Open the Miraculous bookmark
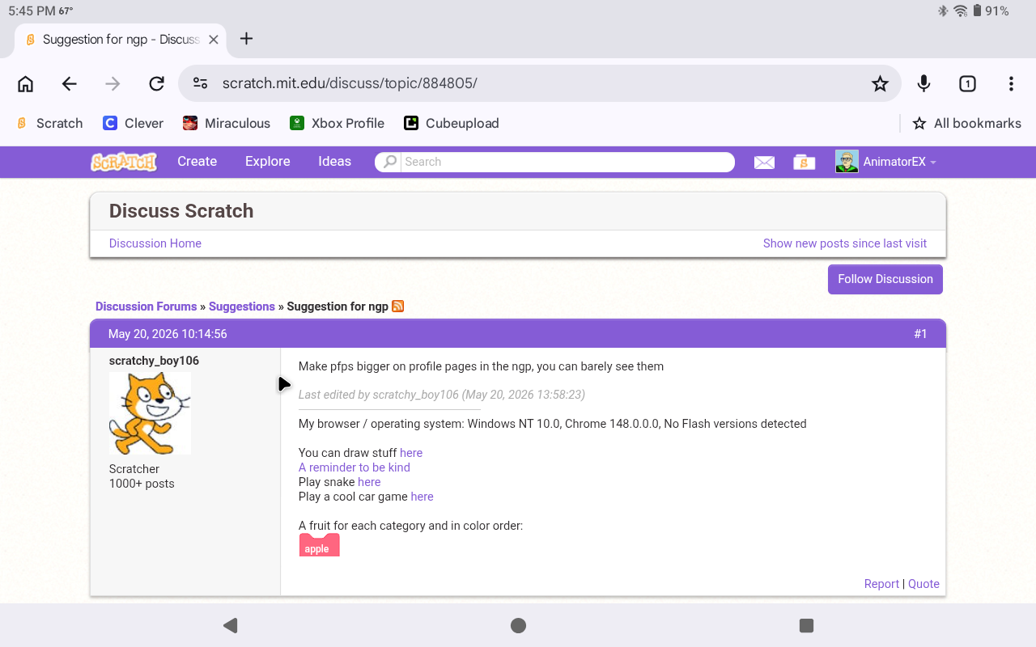 click(227, 123)
